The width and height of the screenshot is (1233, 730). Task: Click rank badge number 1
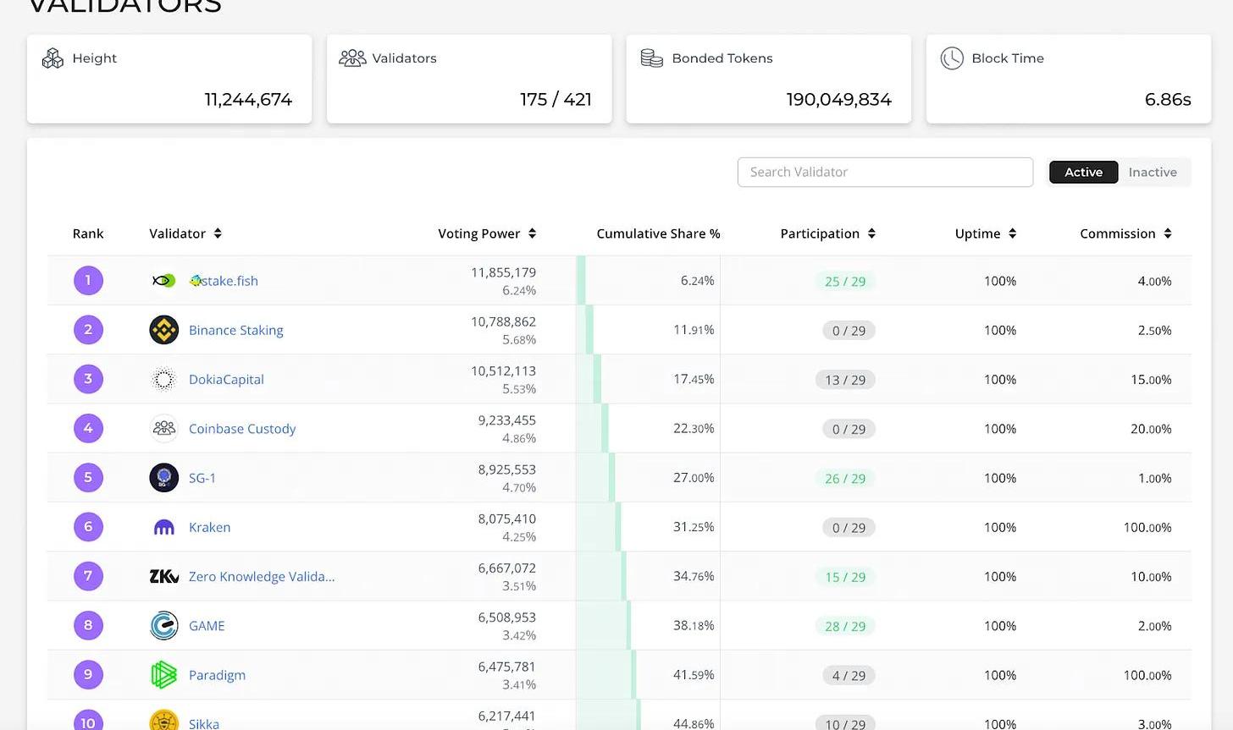pyautogui.click(x=88, y=281)
